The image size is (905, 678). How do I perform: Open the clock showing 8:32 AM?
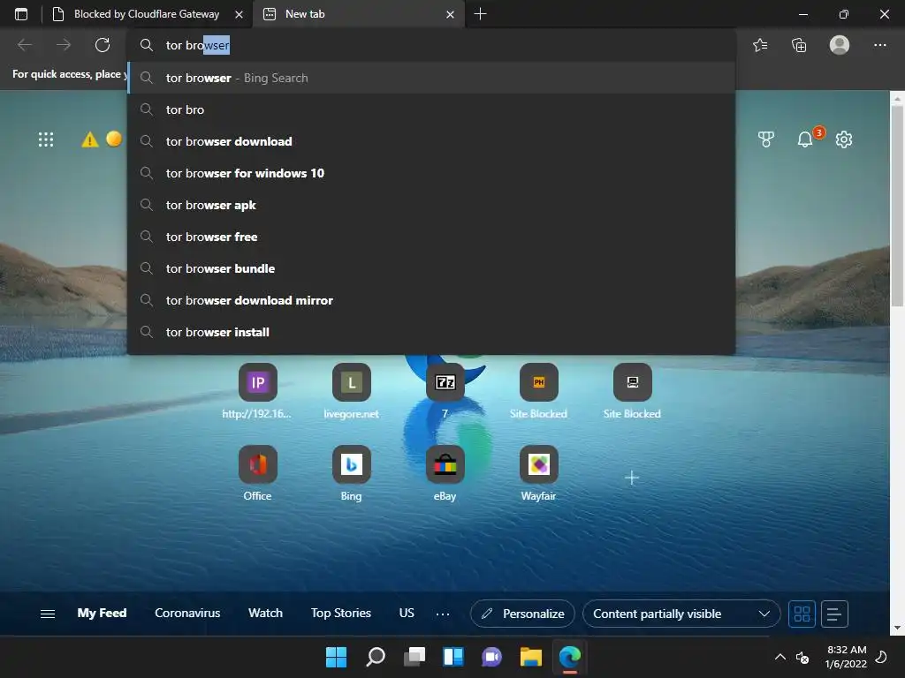[x=846, y=657]
